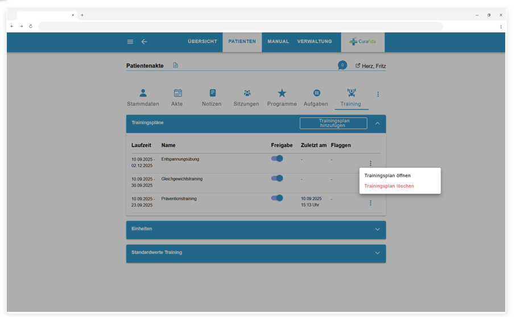Click Laufzeit 10.09.2025 - 23.09.2025

tap(143, 202)
